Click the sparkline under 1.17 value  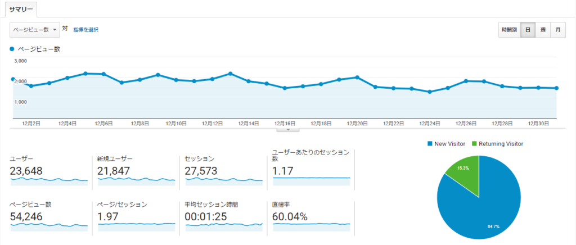(x=312, y=181)
